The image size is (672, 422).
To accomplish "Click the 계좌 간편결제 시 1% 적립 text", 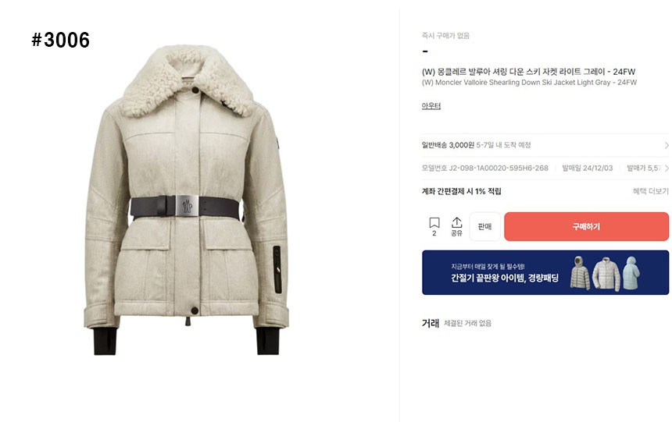I will (x=462, y=191).
